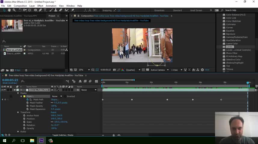This screenshot has width=258, height=144.
Task: Open the Composition menu
Action: (x=20, y=6)
